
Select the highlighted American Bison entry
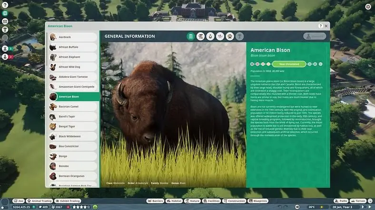coord(74,97)
